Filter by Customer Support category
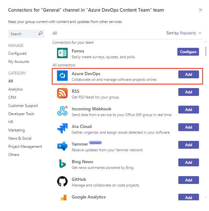This screenshot has height=211, width=209. 23,106
